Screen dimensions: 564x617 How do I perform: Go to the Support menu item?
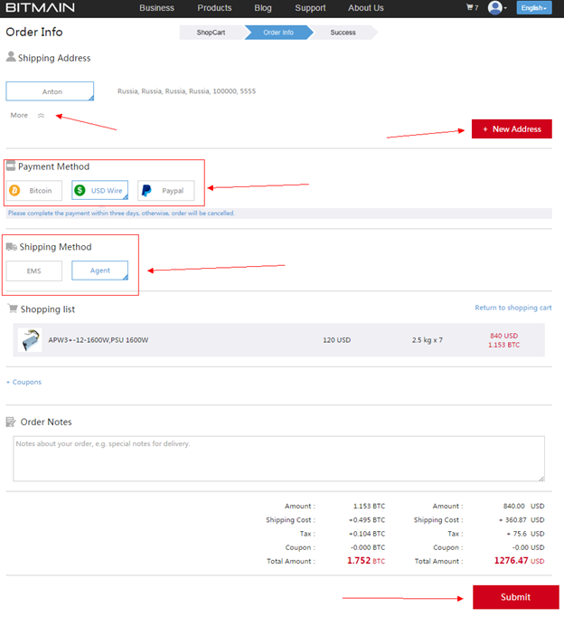[x=310, y=8]
